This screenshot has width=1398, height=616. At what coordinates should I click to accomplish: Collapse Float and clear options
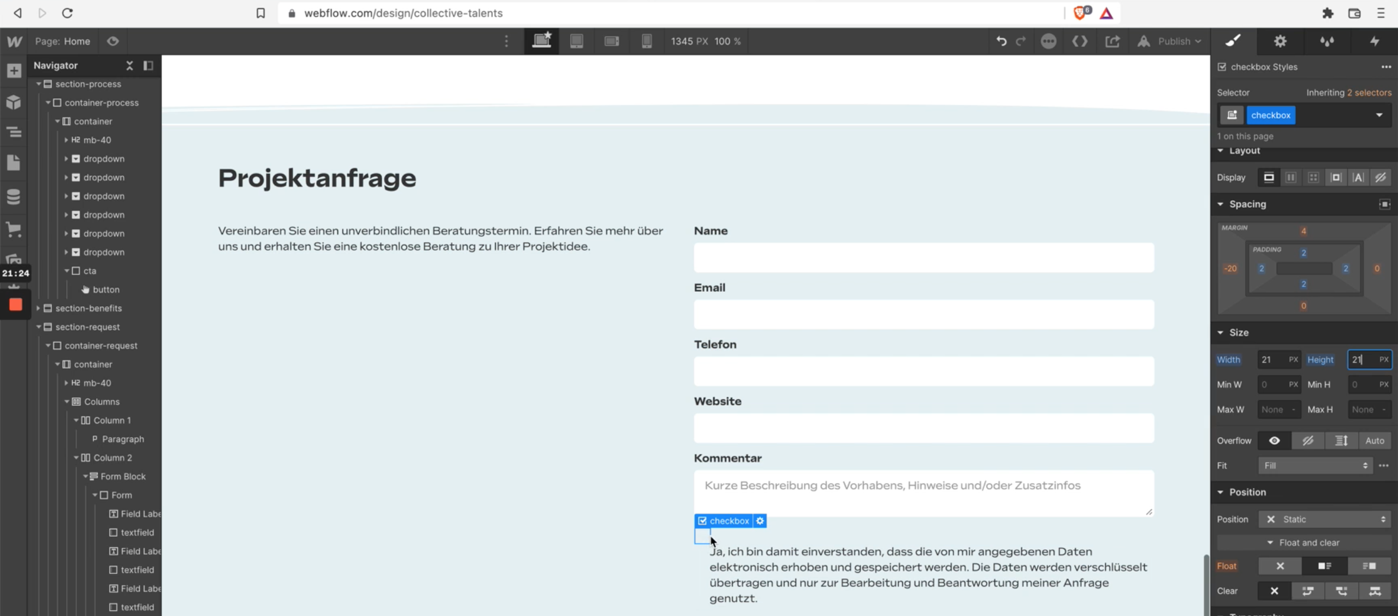click(x=1304, y=543)
